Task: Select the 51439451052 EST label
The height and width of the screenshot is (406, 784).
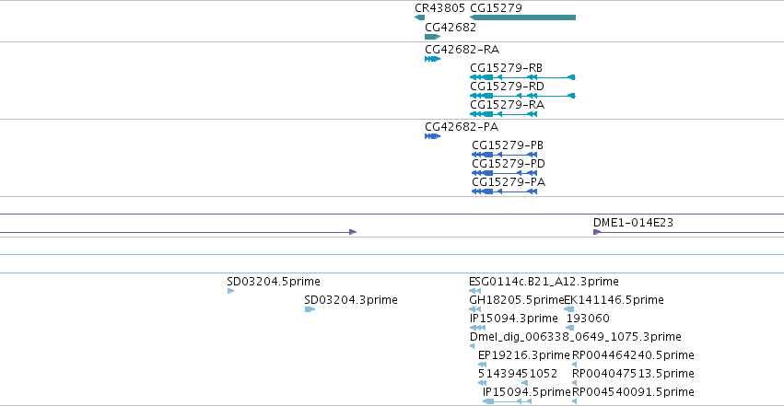Action: click(x=518, y=374)
